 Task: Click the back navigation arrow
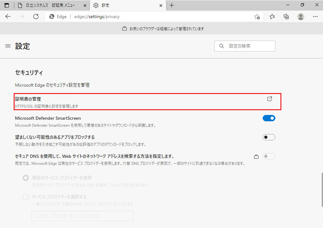tap(8, 17)
